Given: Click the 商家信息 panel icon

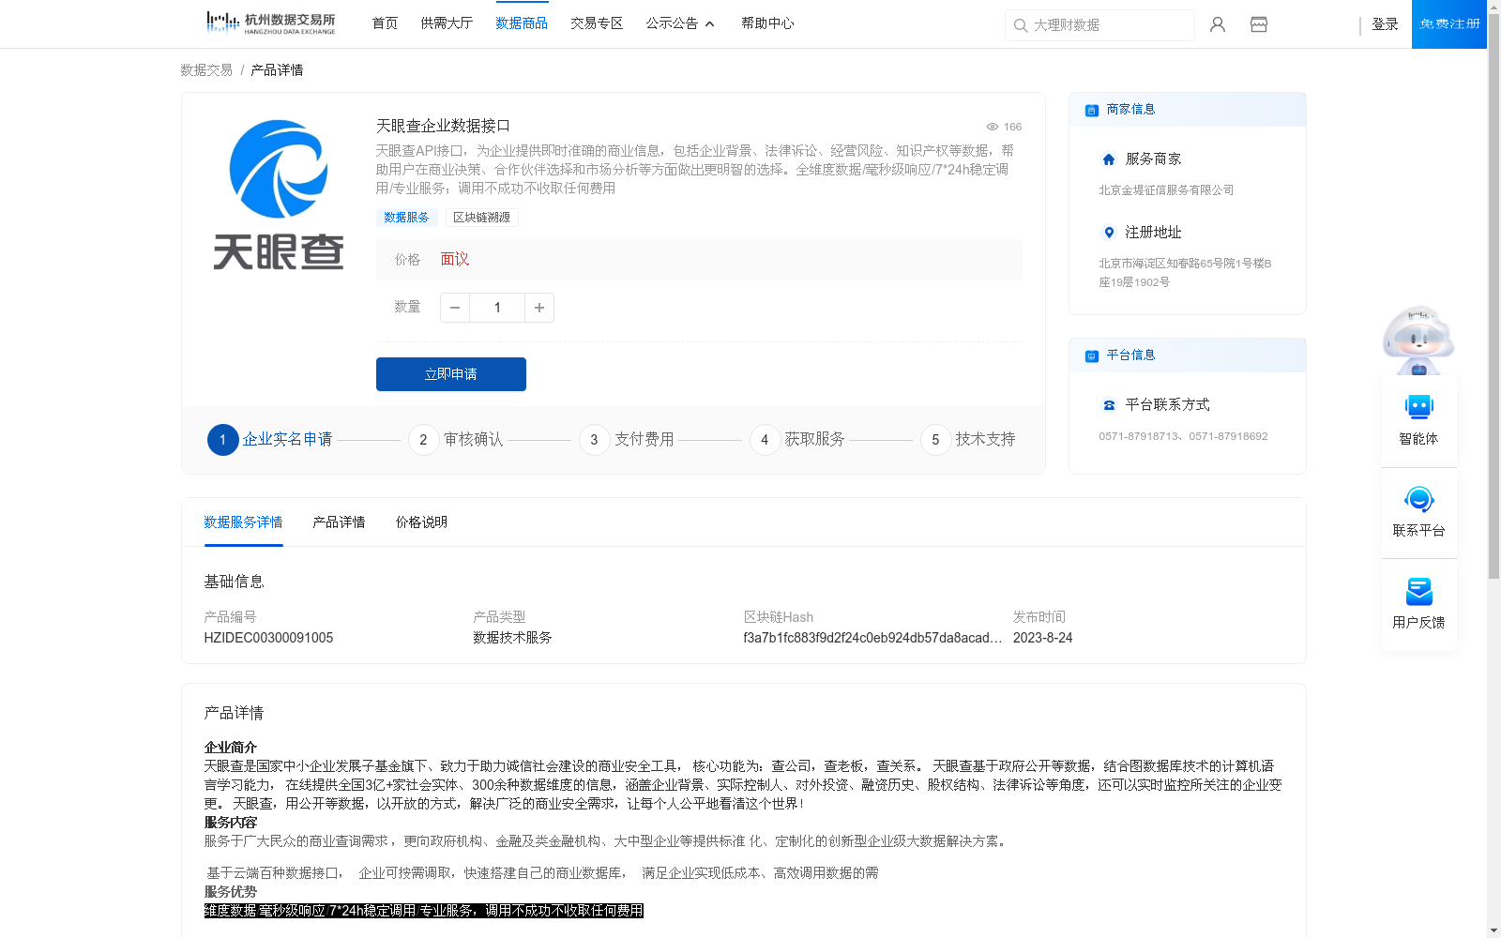Looking at the screenshot, I should 1092,110.
